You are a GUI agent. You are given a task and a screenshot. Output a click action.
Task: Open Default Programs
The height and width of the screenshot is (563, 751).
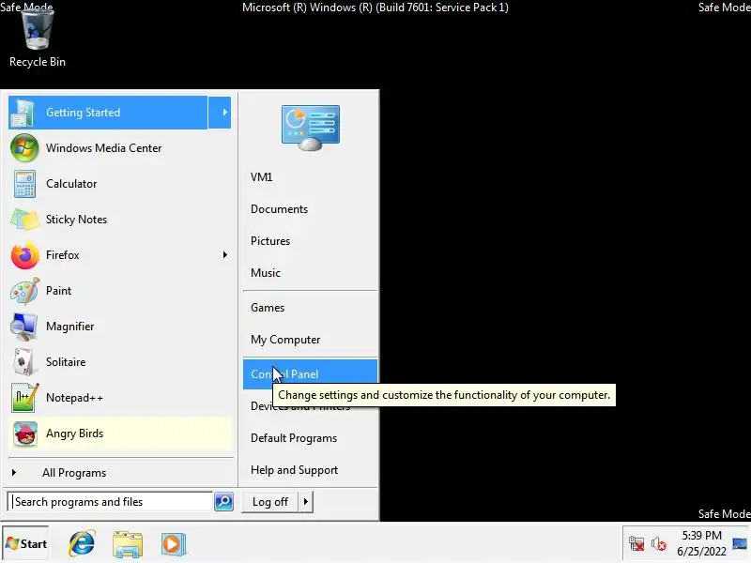point(294,438)
